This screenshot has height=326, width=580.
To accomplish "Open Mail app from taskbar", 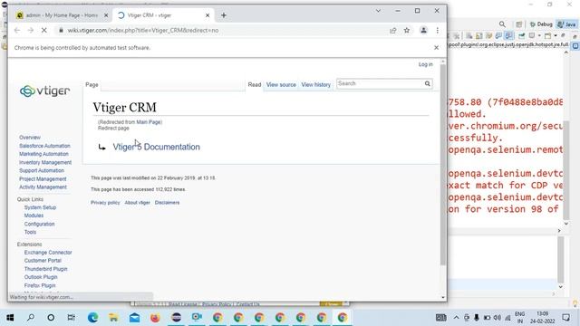I will (134, 318).
